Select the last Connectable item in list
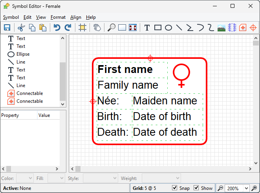 pyautogui.click(x=29, y=101)
